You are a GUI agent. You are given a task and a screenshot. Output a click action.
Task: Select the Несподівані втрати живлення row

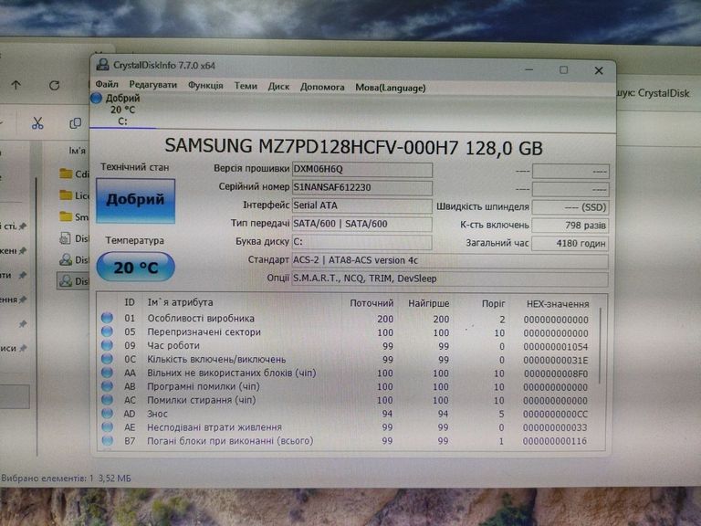tap(347, 427)
